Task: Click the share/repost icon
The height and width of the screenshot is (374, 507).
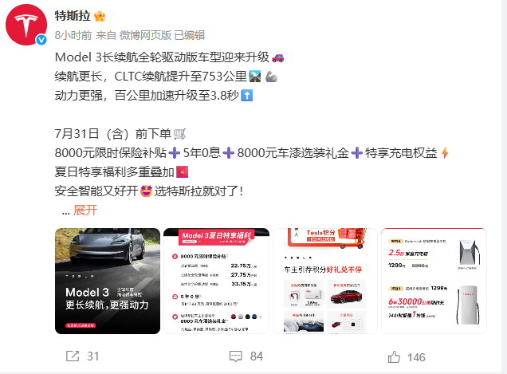Action: [73, 356]
